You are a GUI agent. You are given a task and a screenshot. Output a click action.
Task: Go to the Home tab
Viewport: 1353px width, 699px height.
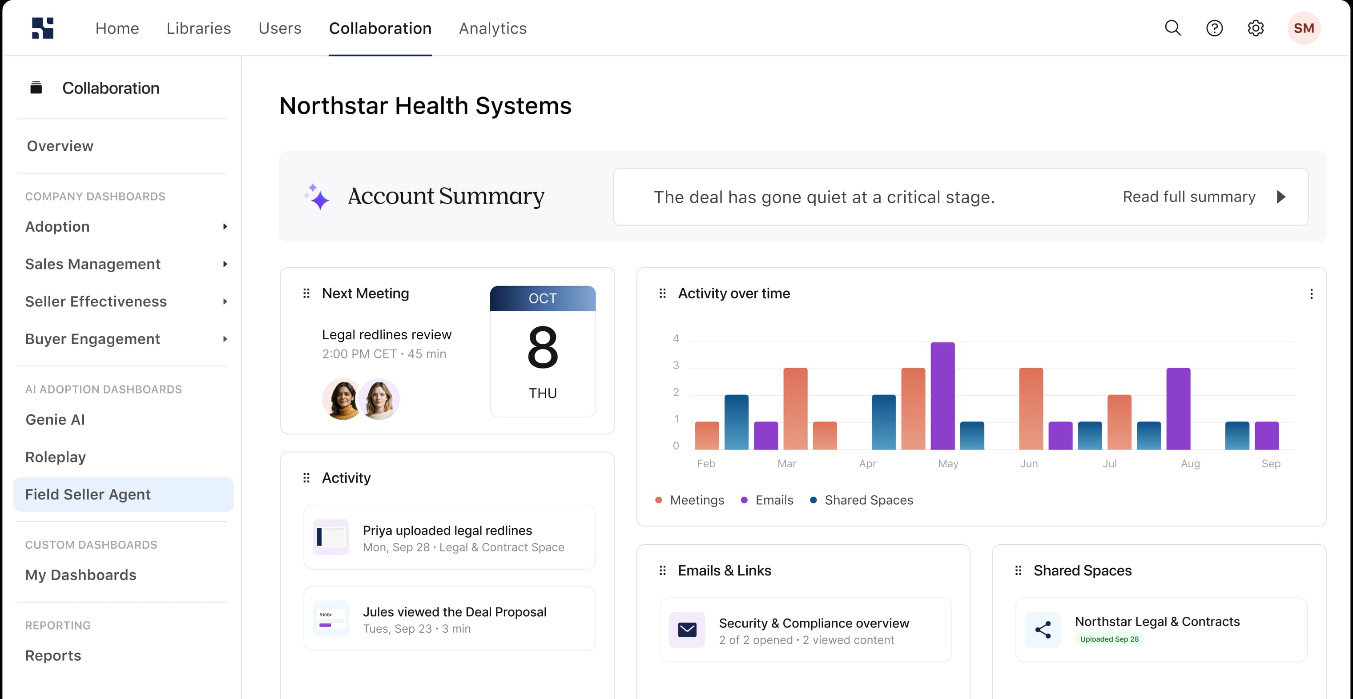click(117, 28)
